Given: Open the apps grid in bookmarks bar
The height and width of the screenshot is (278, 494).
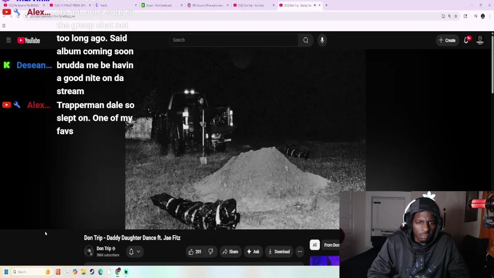Looking at the screenshot, I should 4,26.
